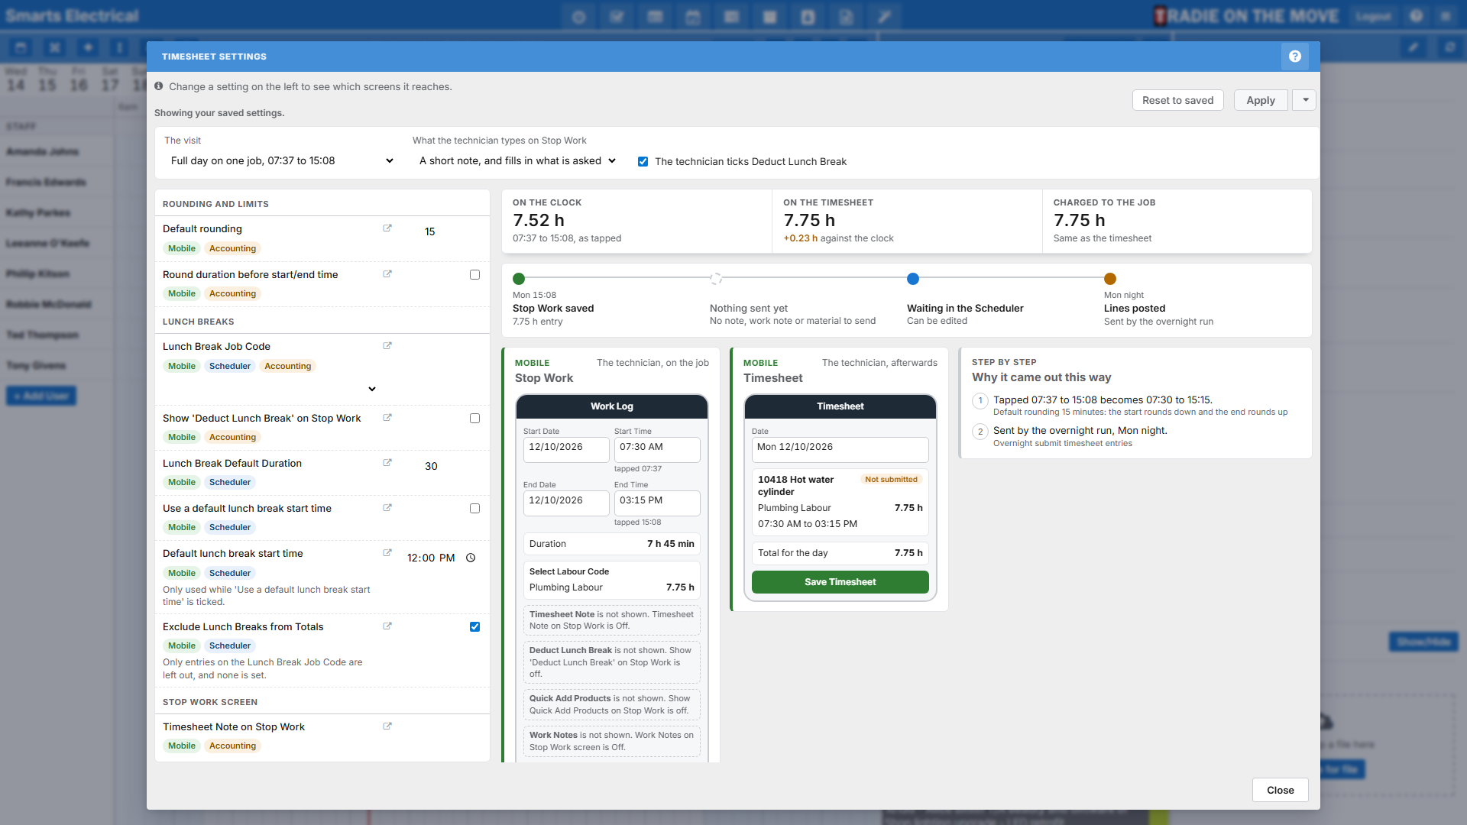
Task: Open the Stop Work typing scenario dropdown
Action: click(517, 161)
